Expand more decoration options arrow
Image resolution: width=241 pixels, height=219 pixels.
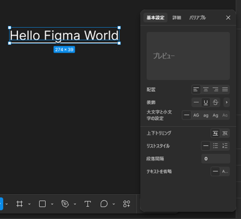(x=227, y=103)
